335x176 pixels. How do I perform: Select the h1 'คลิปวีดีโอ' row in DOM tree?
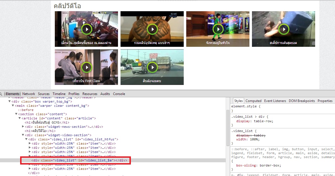40,131
